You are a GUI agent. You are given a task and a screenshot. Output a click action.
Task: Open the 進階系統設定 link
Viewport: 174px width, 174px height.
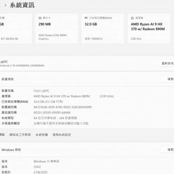(62, 135)
